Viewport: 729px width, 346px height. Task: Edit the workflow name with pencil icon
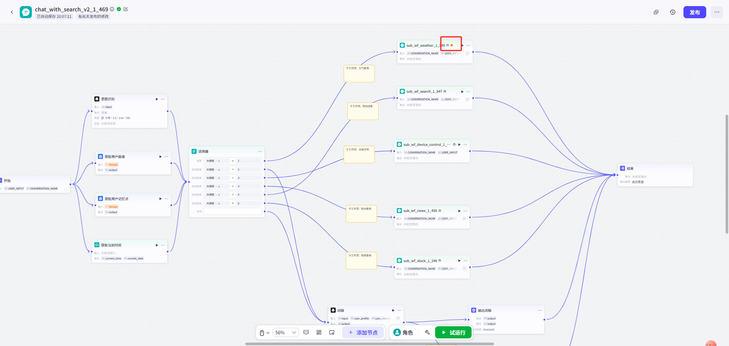126,9
